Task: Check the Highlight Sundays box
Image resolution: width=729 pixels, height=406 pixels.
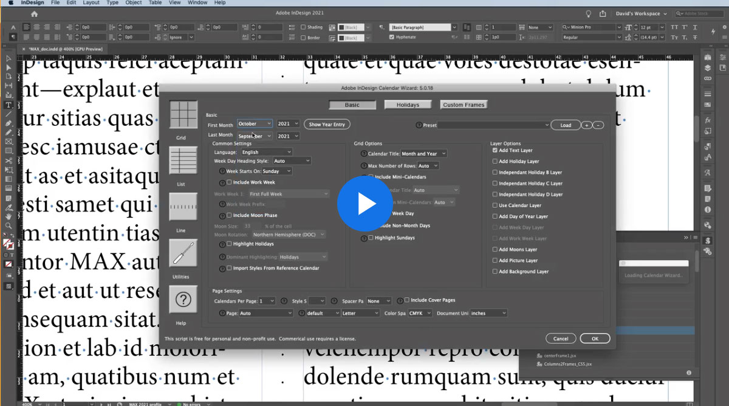Action: (369, 238)
